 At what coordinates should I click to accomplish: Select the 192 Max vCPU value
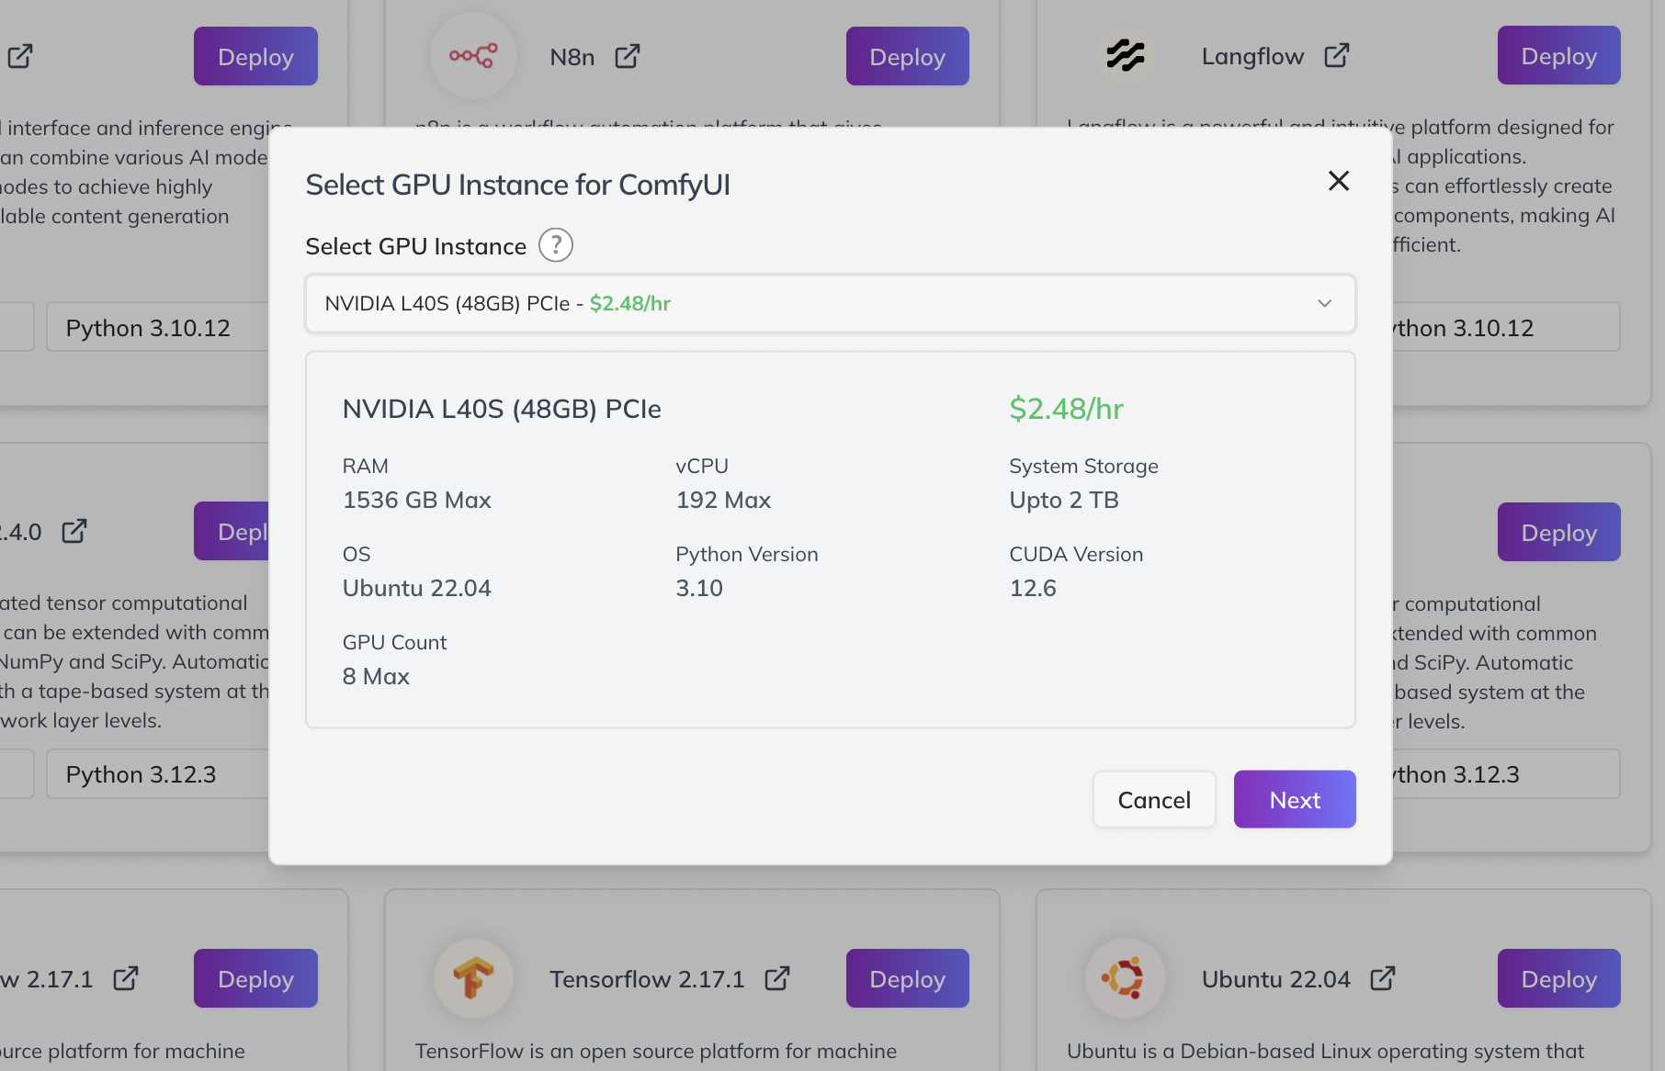point(723,500)
